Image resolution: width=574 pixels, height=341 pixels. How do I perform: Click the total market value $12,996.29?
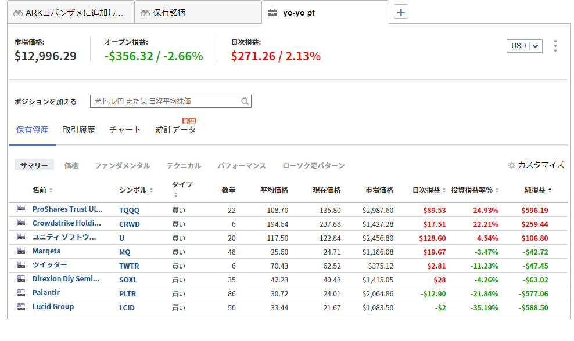(45, 56)
